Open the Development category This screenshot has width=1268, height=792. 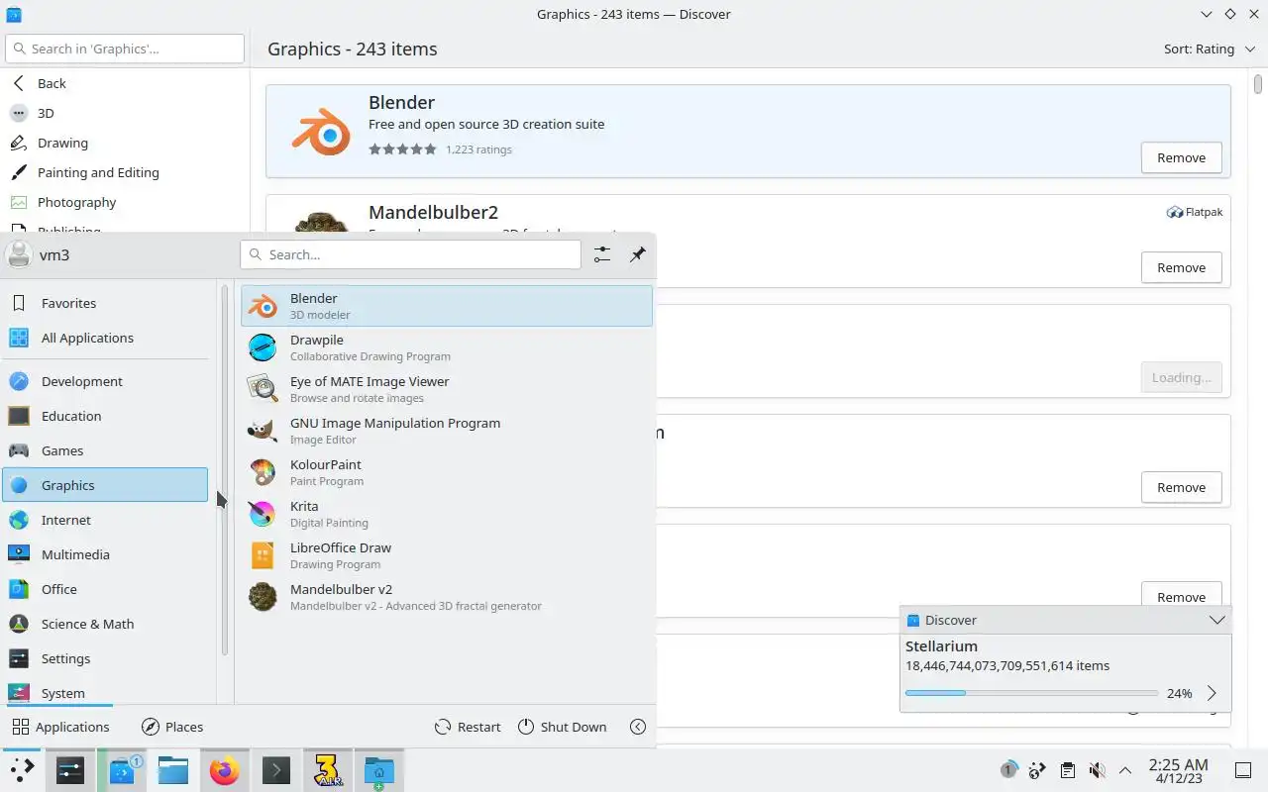tap(105, 381)
